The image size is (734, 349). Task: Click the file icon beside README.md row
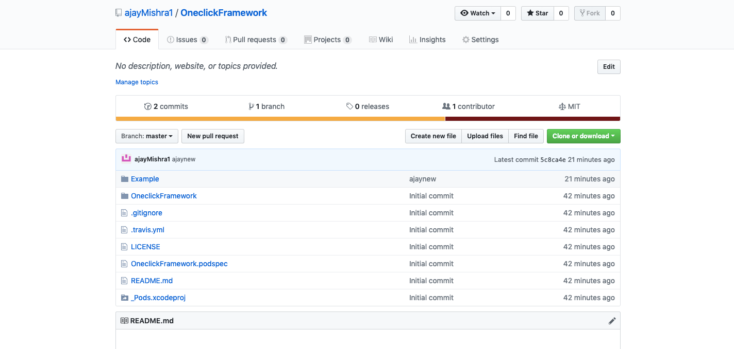pyautogui.click(x=124, y=281)
